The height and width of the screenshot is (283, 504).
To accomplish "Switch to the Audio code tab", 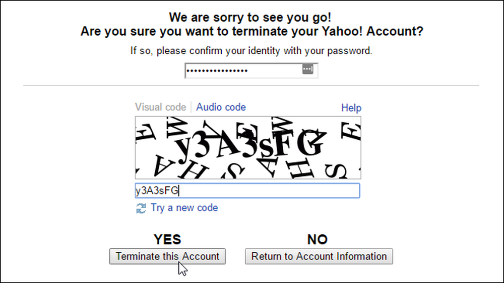I will click(x=221, y=107).
